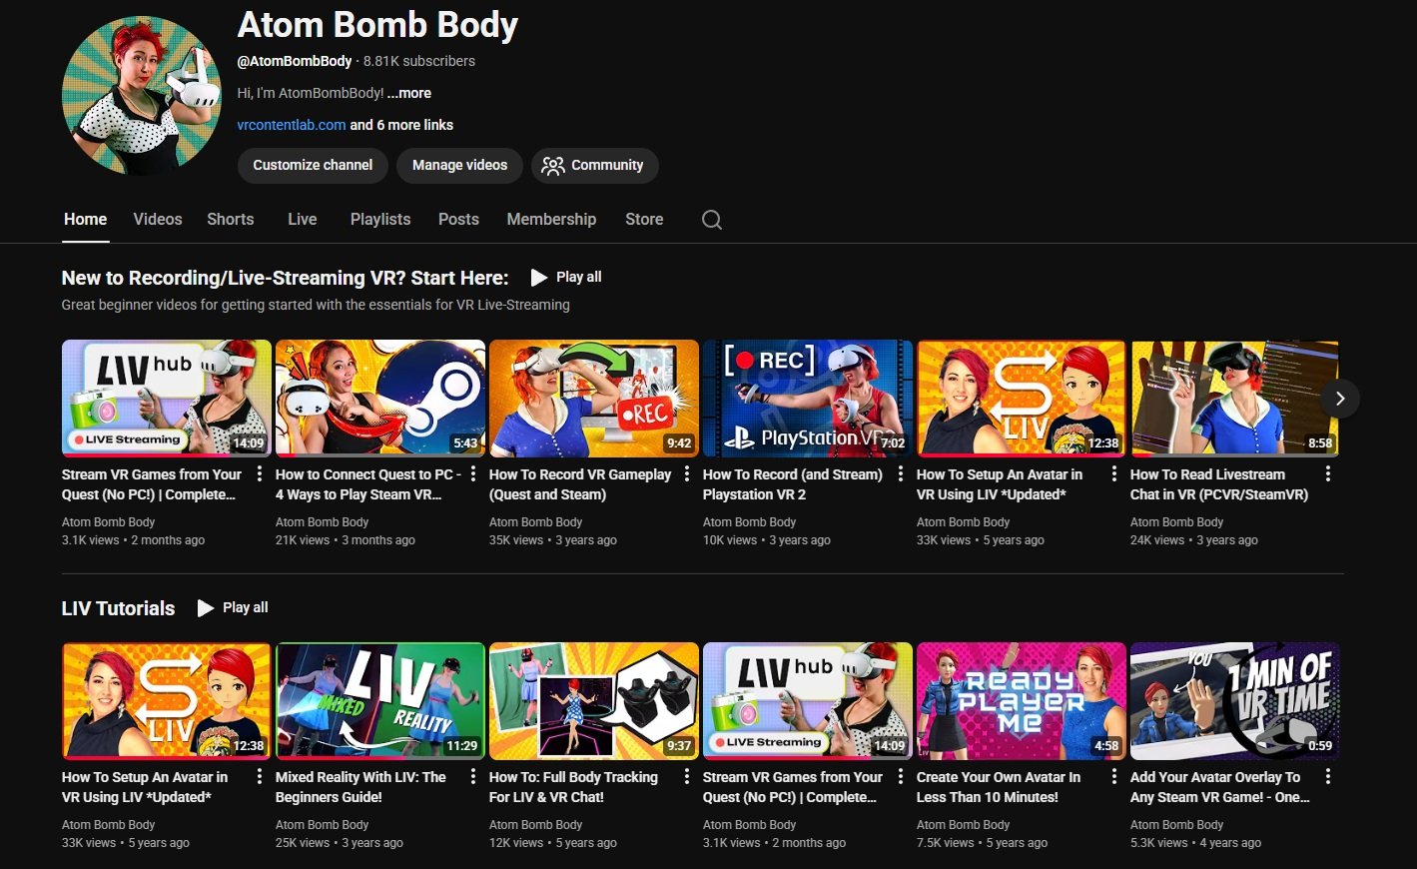Click title 'Create Your Own Avatar In Less Than 10 Minutes!'

coord(999,787)
